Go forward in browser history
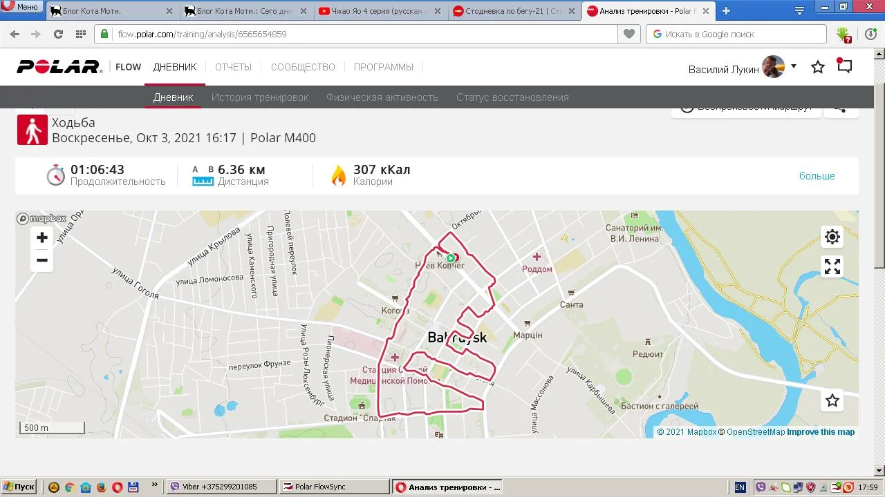The image size is (885, 497). pyautogui.click(x=36, y=34)
